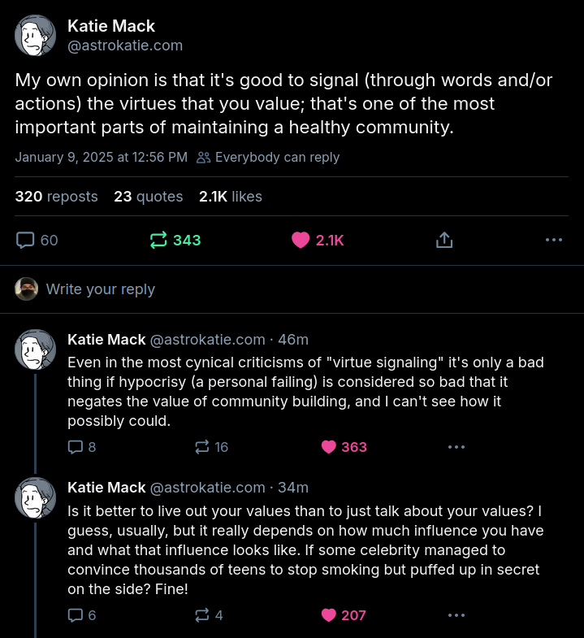The image size is (584, 638).
Task: View the 320 reposts list
Action: [56, 197]
